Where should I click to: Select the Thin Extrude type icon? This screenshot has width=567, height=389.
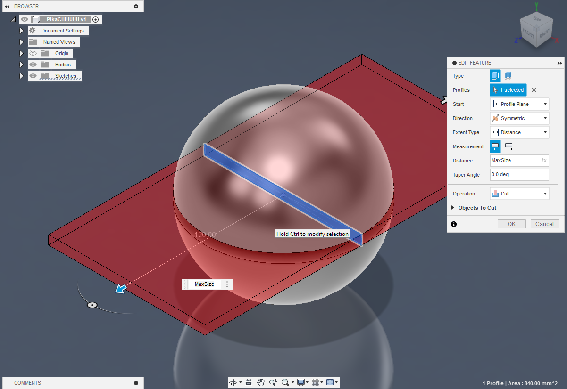[509, 76]
